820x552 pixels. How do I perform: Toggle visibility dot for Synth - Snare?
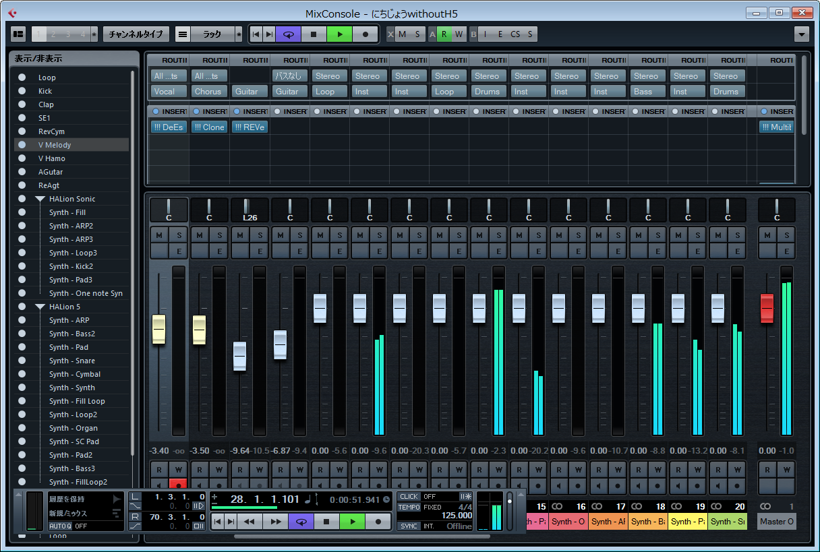(22, 361)
